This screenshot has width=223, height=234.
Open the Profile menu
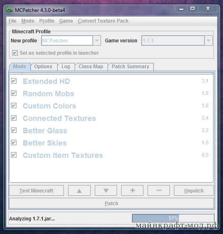click(47, 21)
